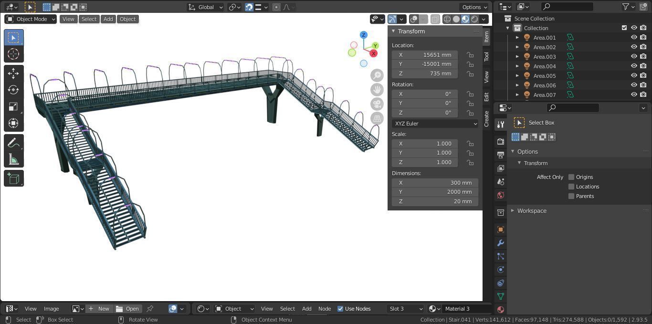652x324 pixels.
Task: Select the Measure tool
Action: coord(13,159)
